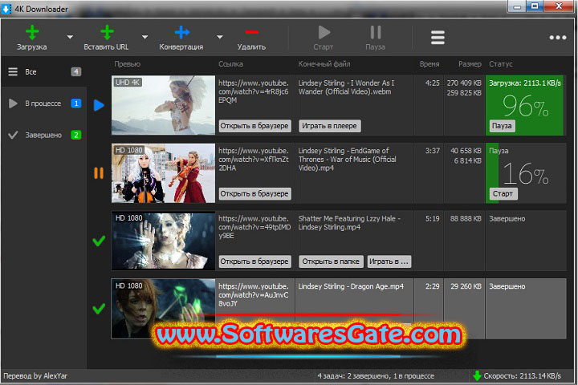Click green checkmark beside Dragon Age task
Screen dimensions: 578x385
point(99,308)
